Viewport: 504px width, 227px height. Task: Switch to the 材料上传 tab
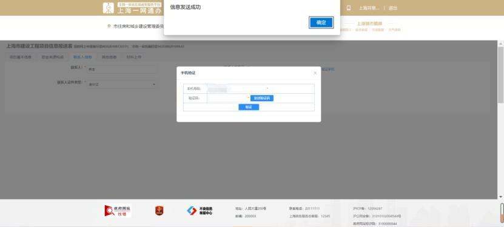click(x=133, y=57)
